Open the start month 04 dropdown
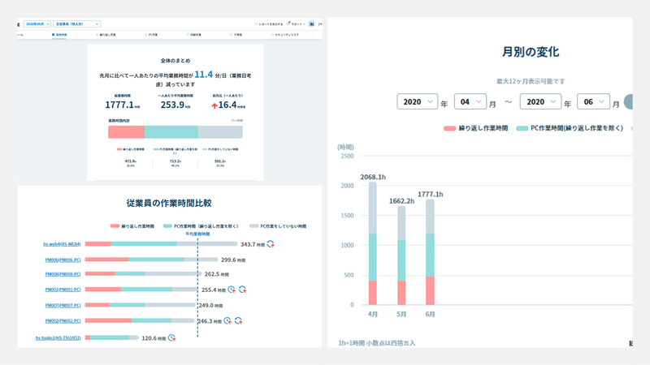Image resolution: width=650 pixels, height=365 pixels. click(x=470, y=102)
